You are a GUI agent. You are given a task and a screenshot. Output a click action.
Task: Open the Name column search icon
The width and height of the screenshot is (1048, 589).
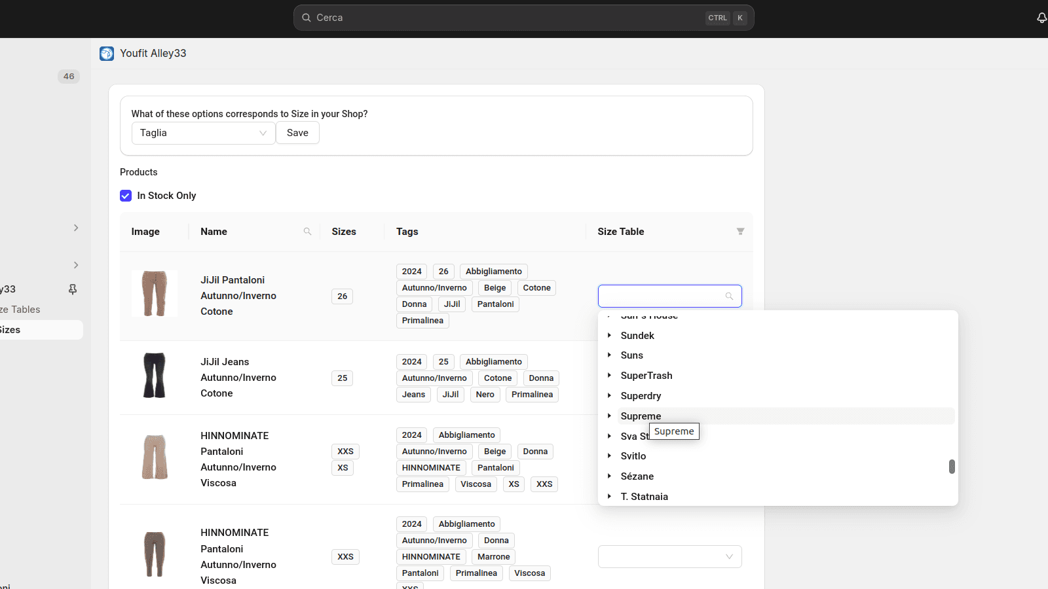coord(307,232)
